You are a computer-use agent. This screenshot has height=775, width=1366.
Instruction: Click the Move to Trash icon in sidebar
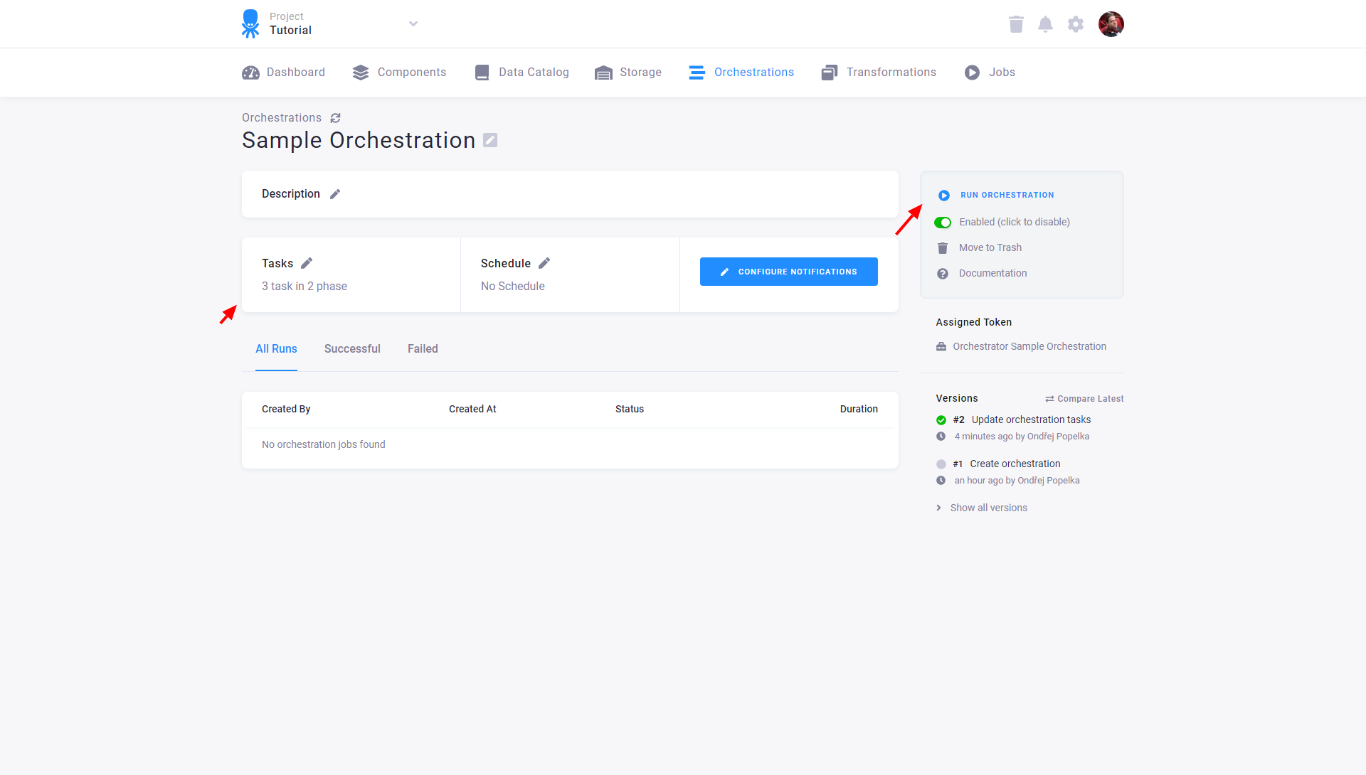[943, 247]
